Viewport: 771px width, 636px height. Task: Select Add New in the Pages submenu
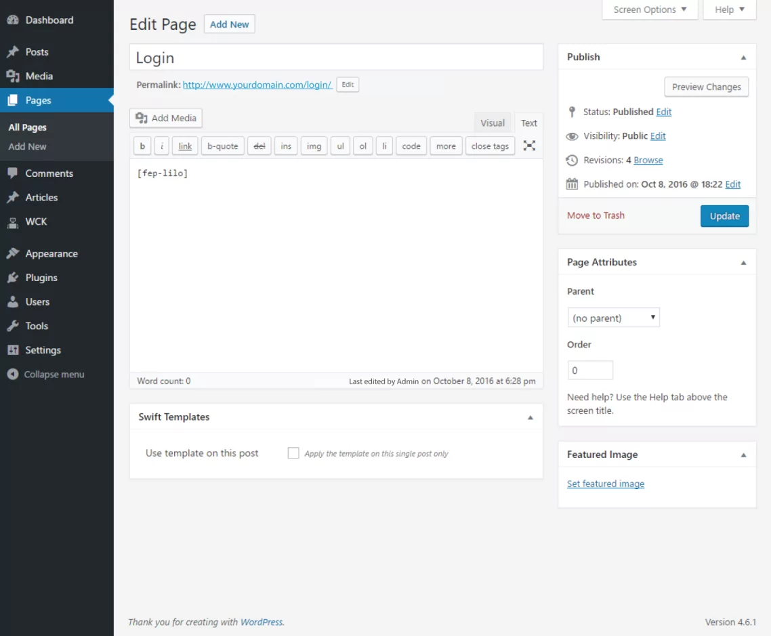[28, 146]
